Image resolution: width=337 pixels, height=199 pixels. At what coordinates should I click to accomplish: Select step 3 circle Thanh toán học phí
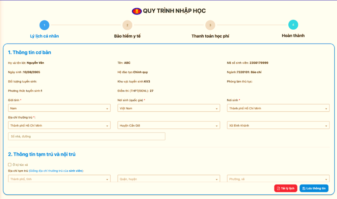(x=210, y=25)
